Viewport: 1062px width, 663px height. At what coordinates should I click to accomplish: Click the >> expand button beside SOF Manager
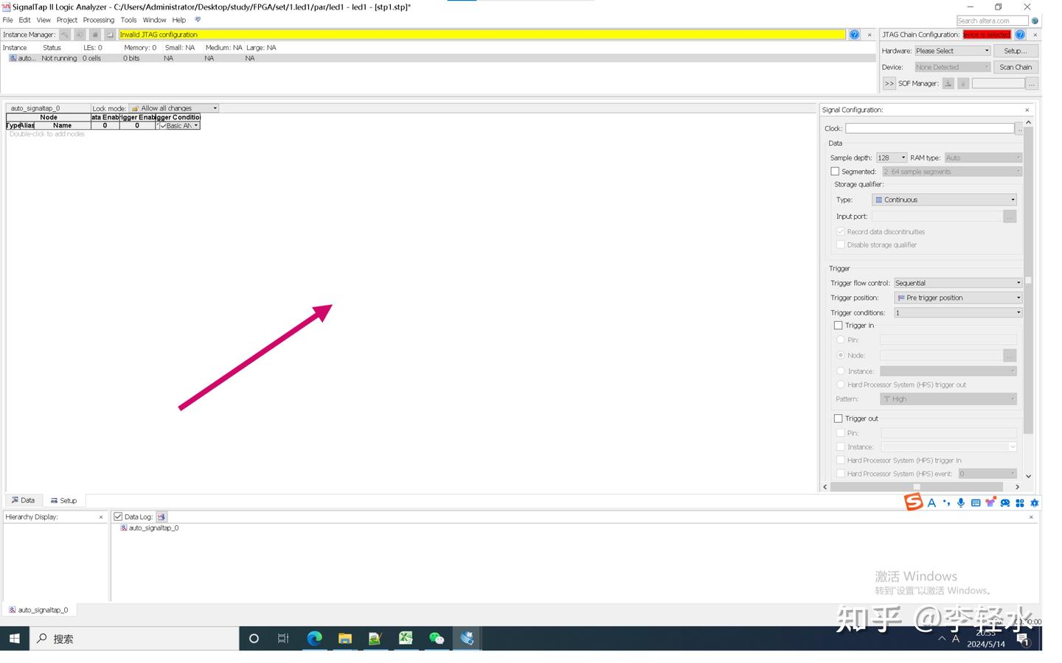889,83
